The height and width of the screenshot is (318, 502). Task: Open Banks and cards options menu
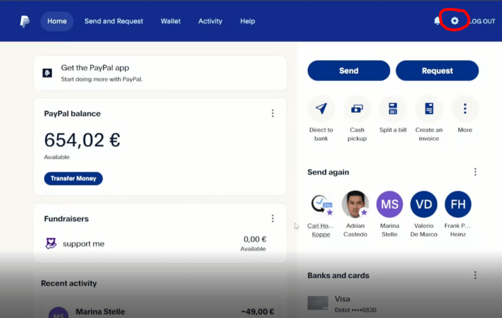(475, 275)
